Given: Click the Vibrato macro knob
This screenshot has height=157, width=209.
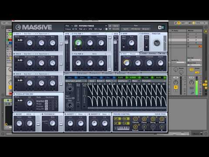Looking at the screenshot, I should [135, 119].
